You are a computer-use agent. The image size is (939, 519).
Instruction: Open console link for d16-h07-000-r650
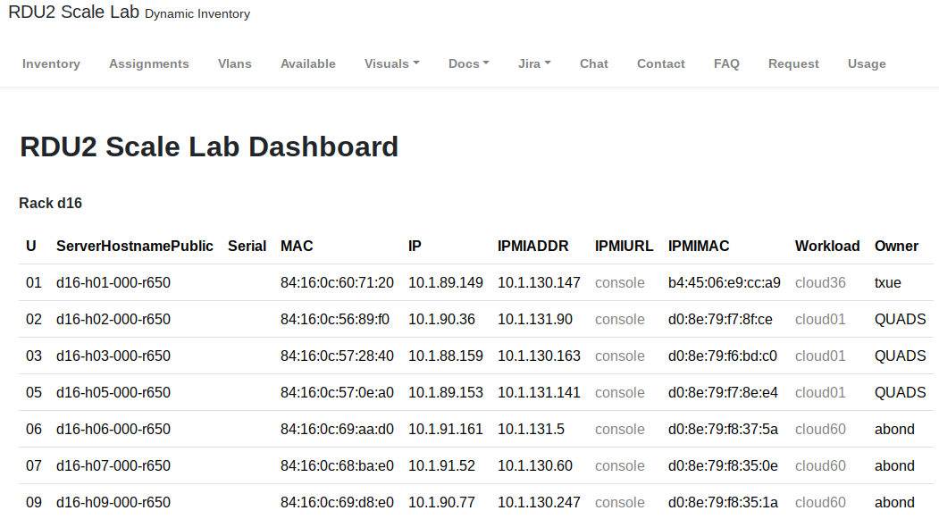click(x=619, y=465)
